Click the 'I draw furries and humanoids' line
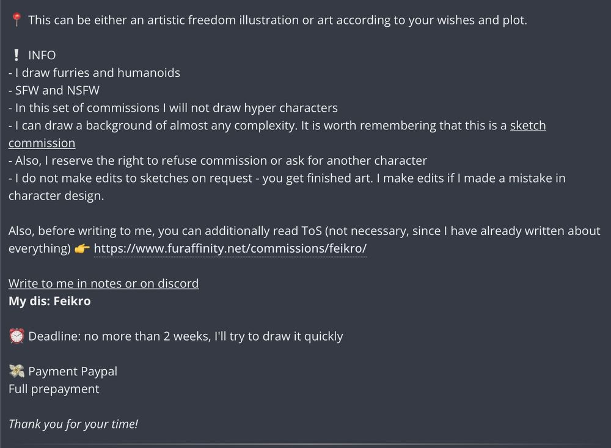 point(94,73)
